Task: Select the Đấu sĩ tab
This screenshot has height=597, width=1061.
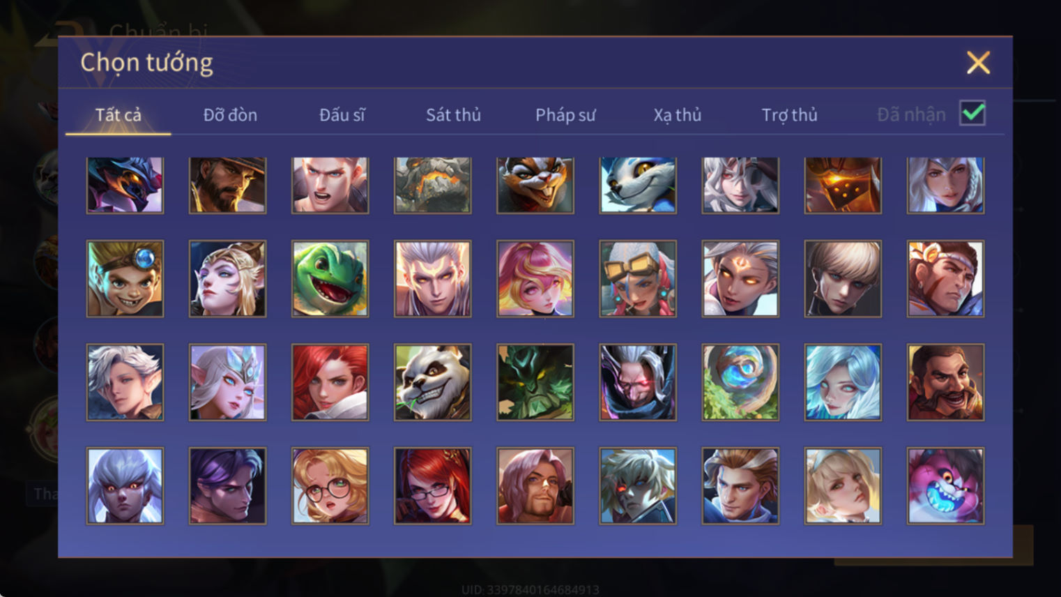Action: click(342, 115)
